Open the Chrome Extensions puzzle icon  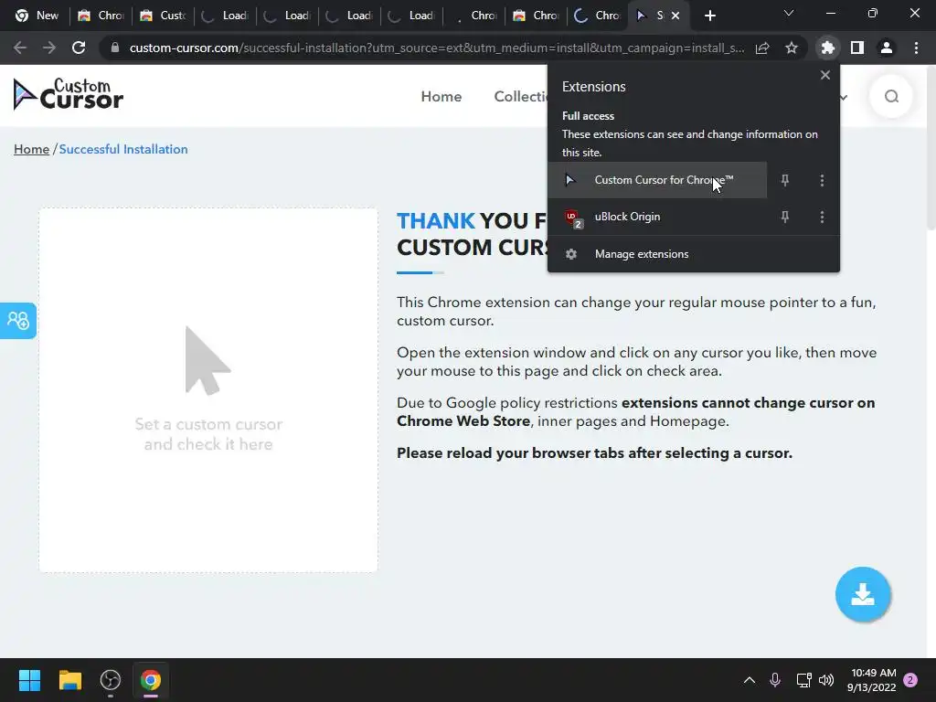coord(827,48)
